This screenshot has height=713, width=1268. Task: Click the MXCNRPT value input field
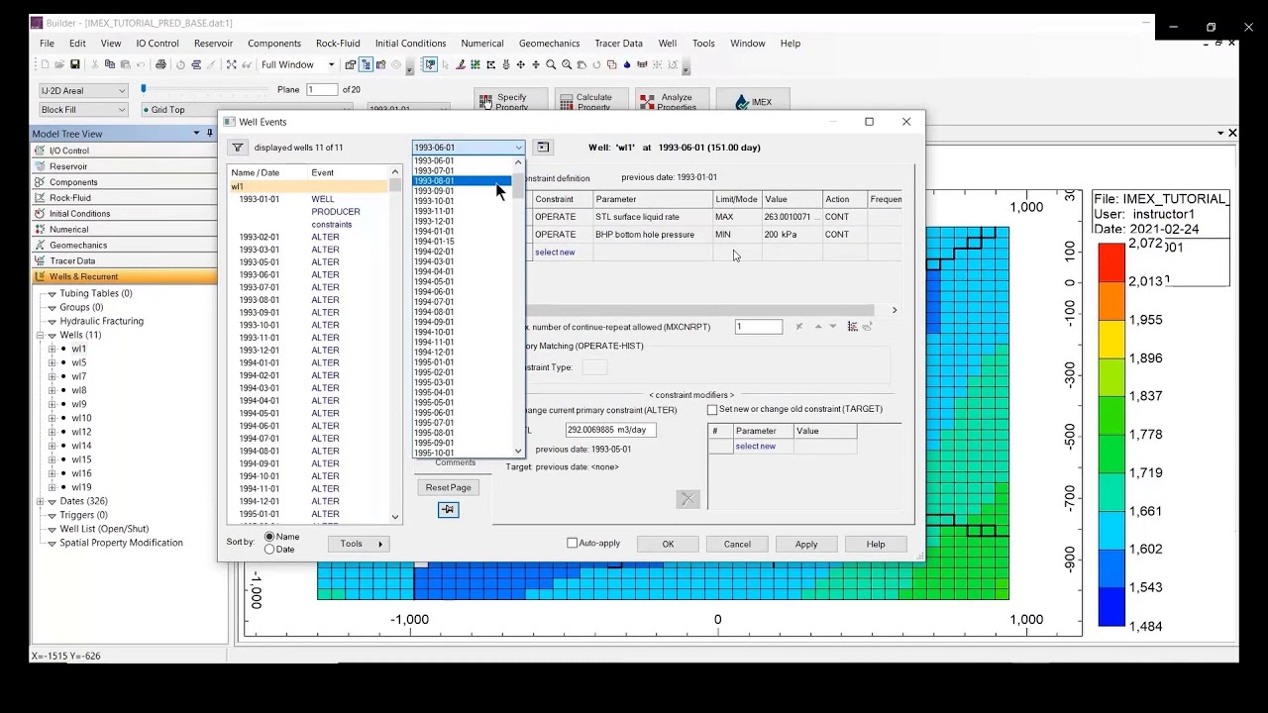[x=759, y=327]
